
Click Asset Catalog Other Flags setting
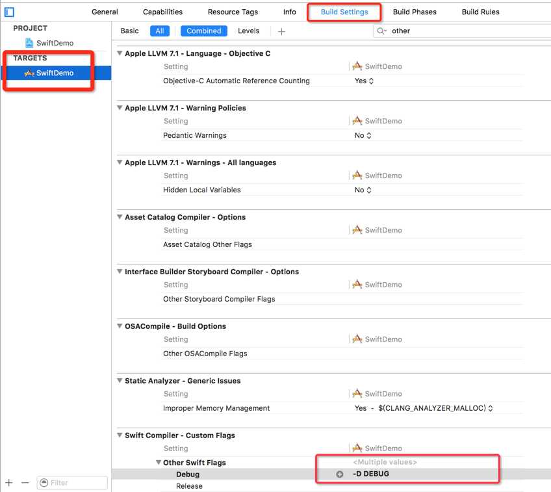[x=207, y=244]
